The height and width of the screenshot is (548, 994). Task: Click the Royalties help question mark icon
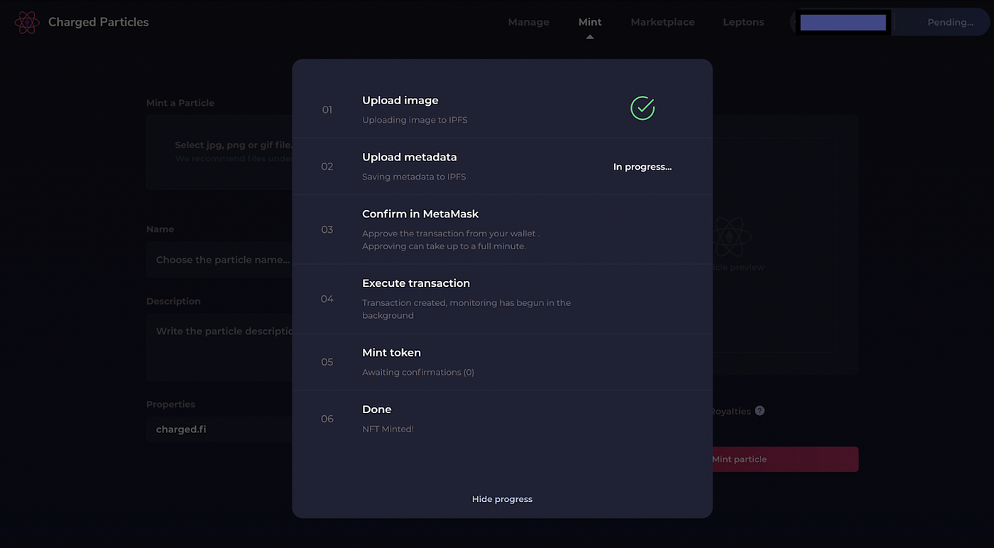(x=760, y=410)
